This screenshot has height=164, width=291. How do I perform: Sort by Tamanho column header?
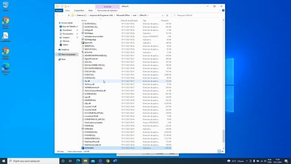(165, 20)
